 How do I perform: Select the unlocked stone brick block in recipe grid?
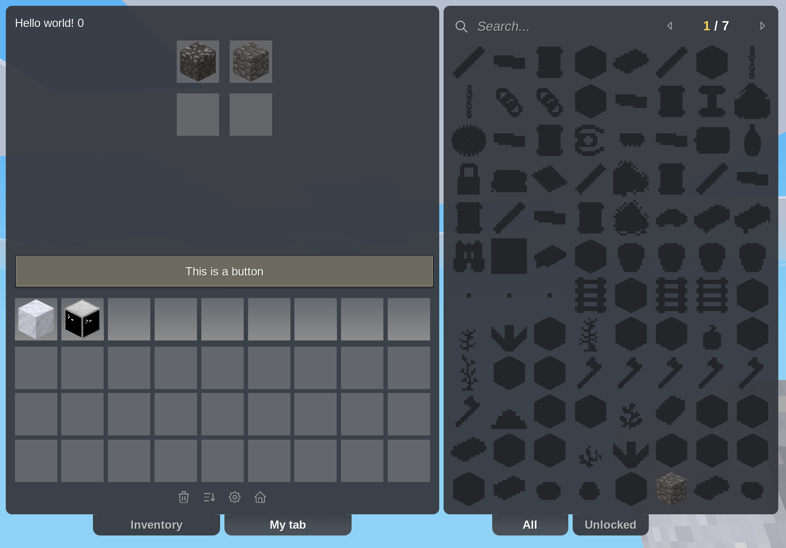coord(671,489)
